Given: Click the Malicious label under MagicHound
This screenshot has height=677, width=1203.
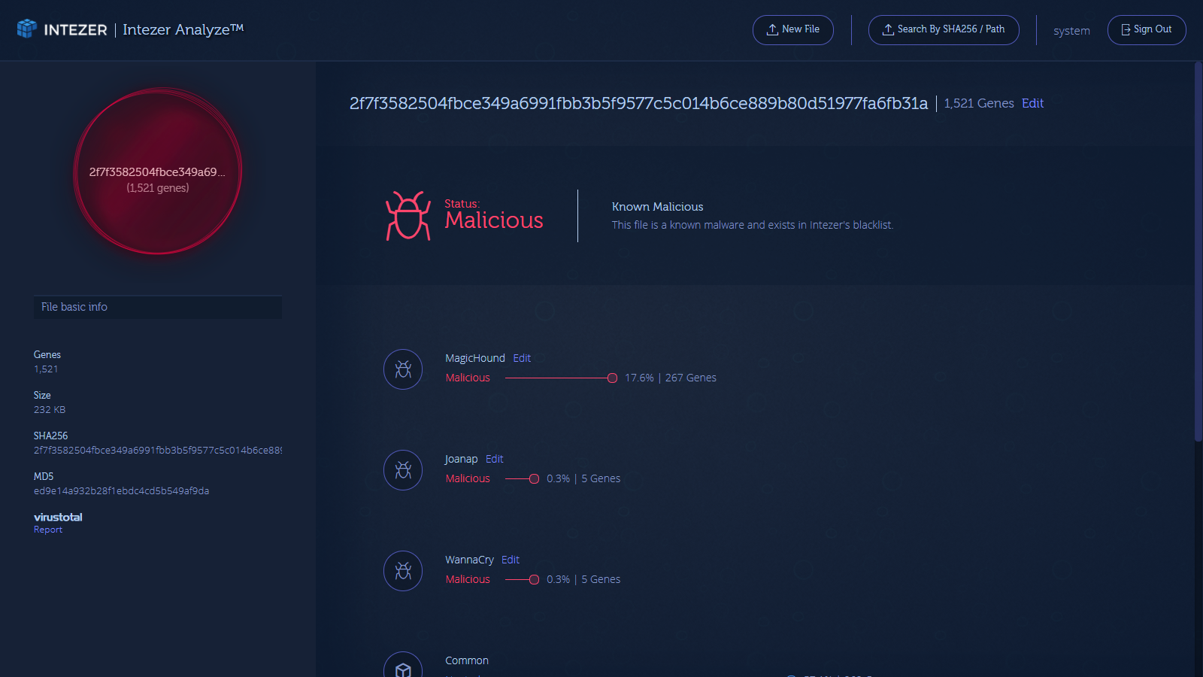Looking at the screenshot, I should (x=468, y=378).
